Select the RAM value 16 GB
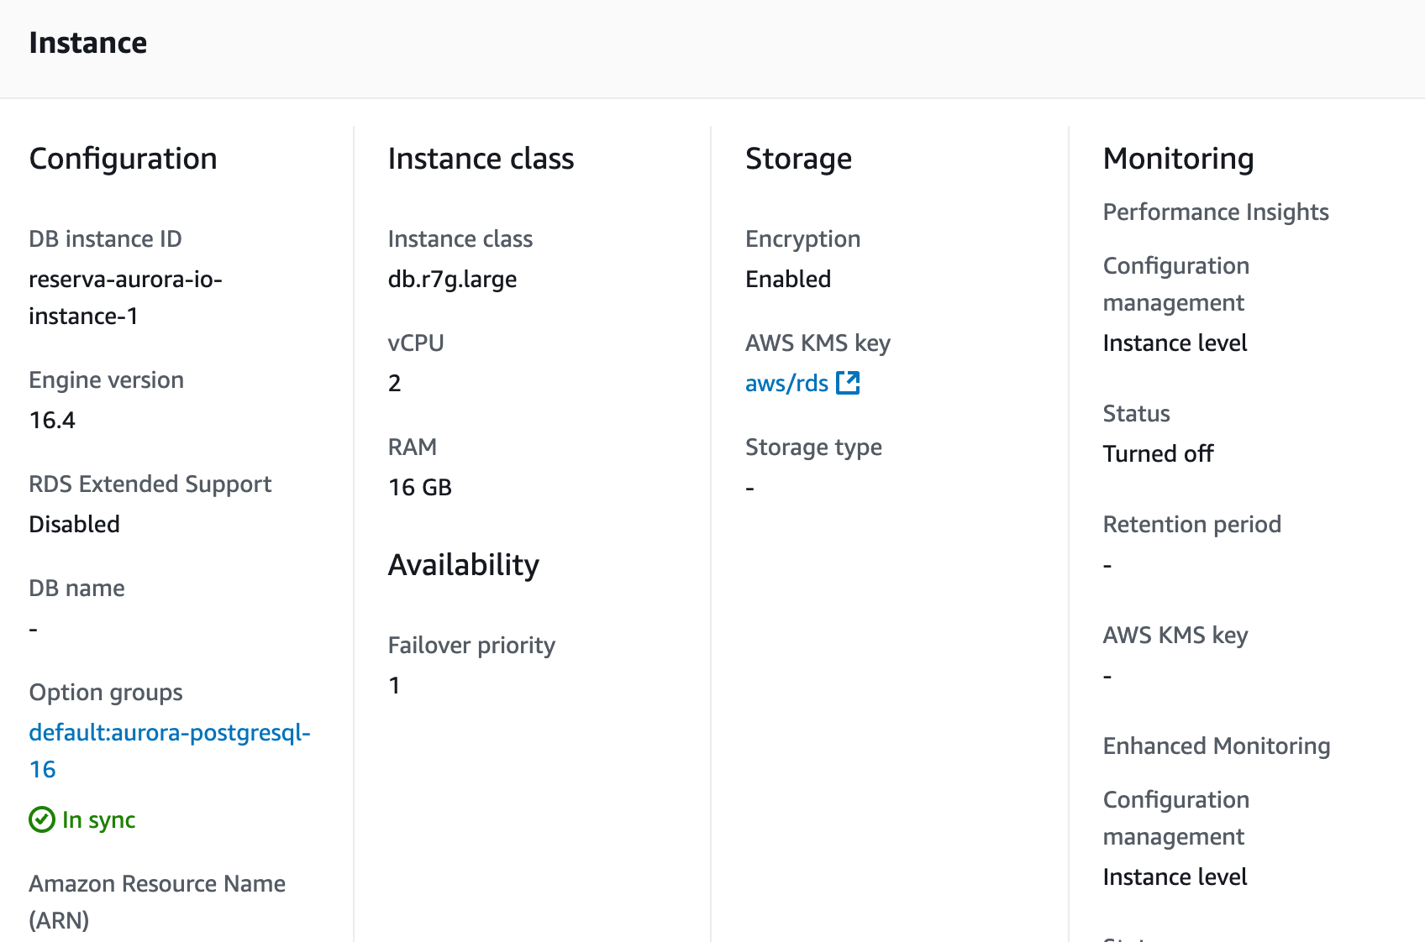 point(420,487)
